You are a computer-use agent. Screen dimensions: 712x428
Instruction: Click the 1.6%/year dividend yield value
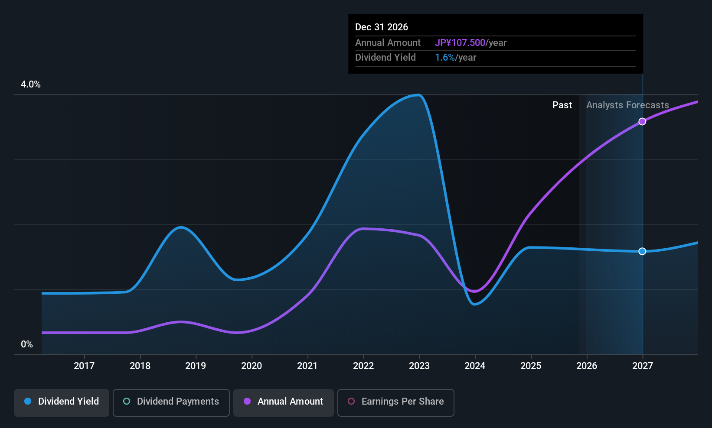coord(455,58)
